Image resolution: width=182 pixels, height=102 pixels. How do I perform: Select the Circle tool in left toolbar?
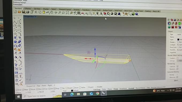click(x=15, y=26)
